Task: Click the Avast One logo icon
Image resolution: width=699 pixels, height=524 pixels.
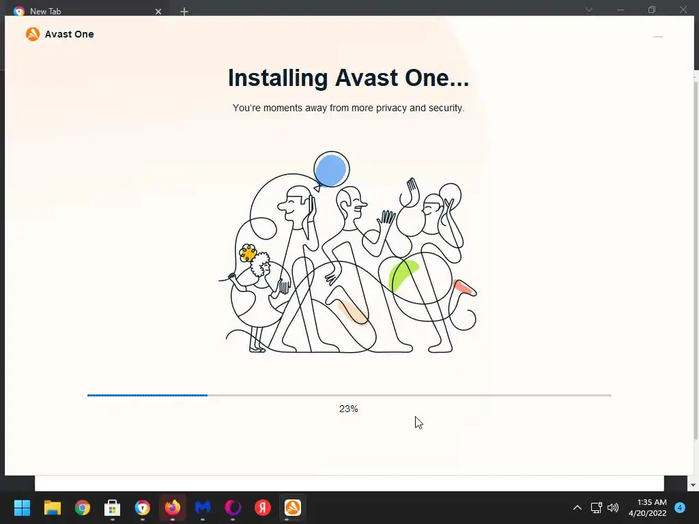Action: point(33,34)
